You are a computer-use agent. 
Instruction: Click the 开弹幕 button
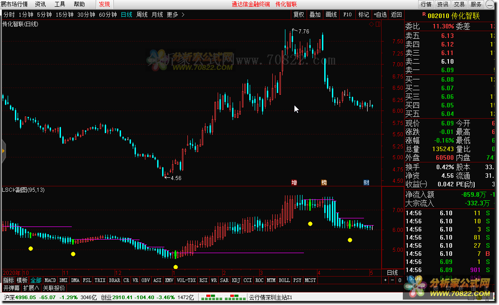(x=11, y=288)
